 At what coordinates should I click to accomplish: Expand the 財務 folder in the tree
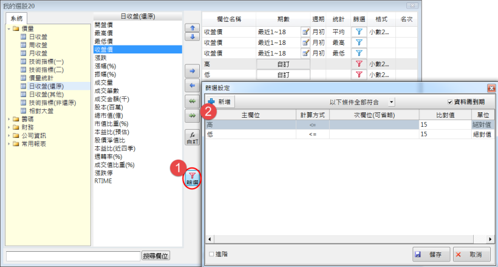click(x=9, y=127)
